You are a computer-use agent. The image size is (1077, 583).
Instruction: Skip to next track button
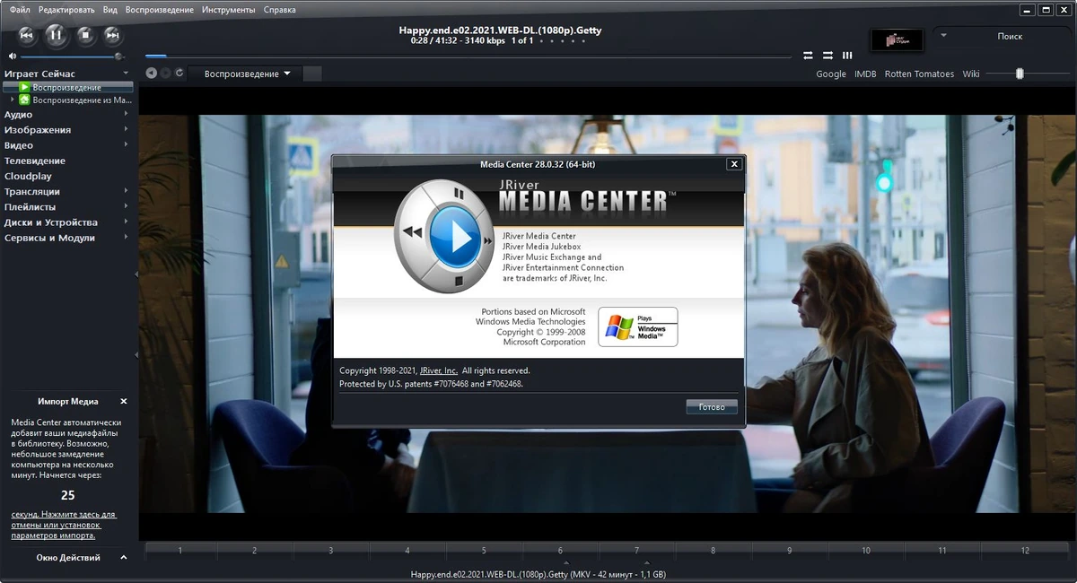(112, 35)
